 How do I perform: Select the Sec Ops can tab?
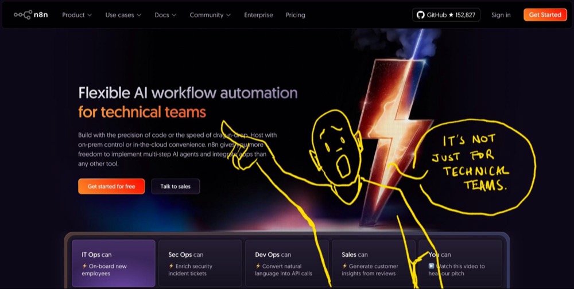pos(200,263)
